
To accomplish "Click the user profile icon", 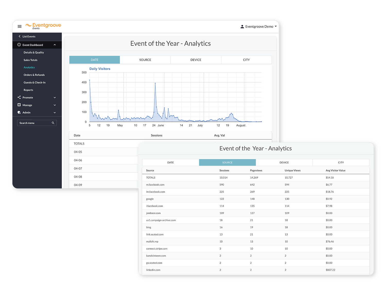I will point(242,27).
